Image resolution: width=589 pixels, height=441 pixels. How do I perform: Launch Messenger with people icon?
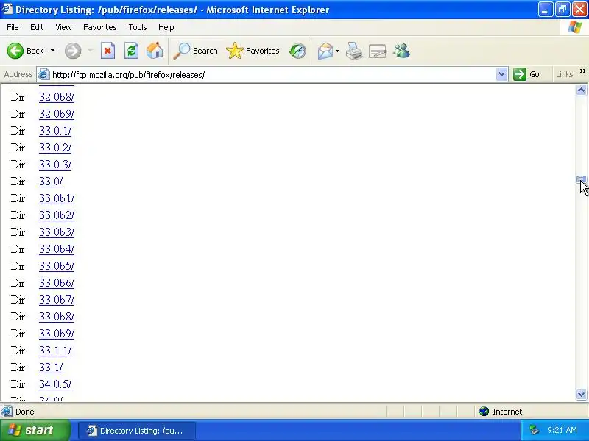(401, 51)
